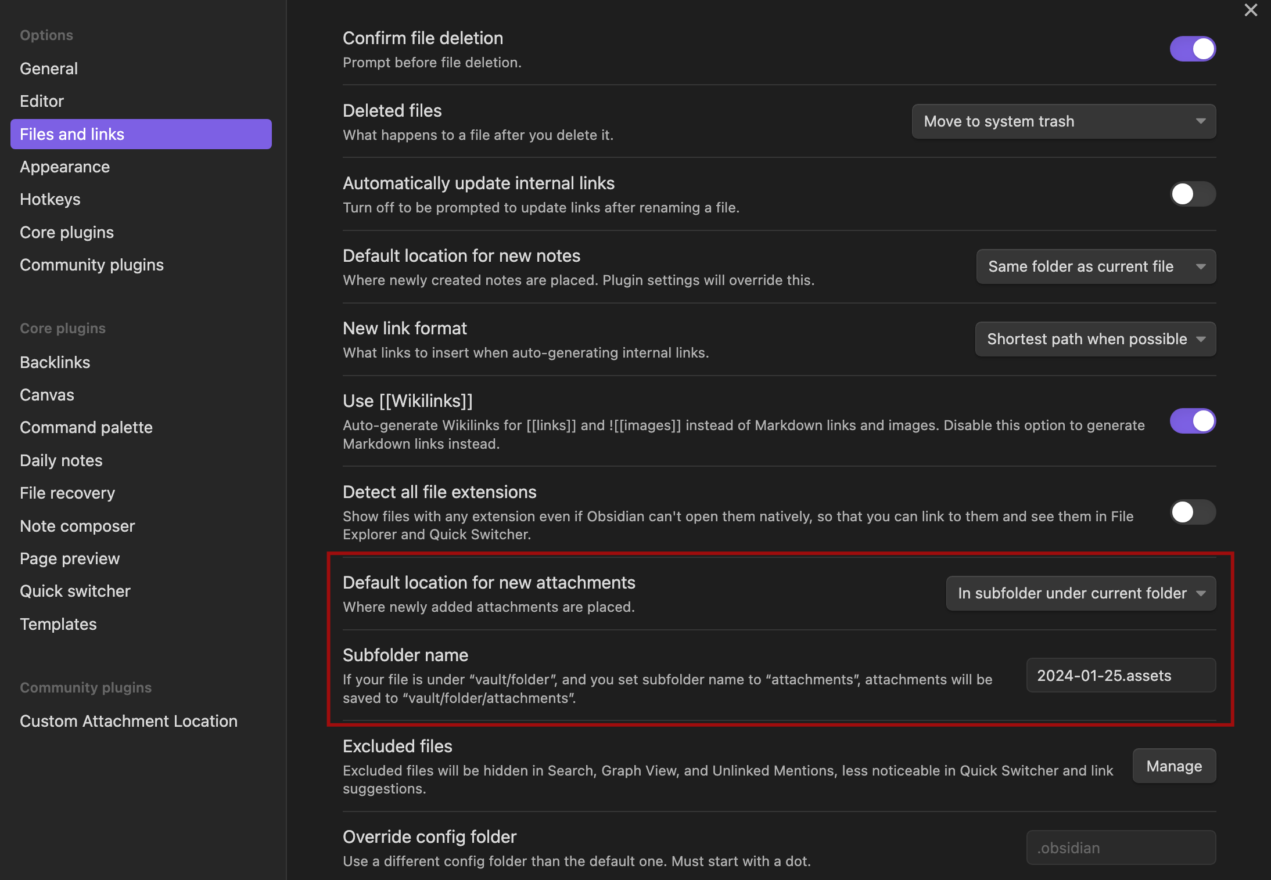Enable Automatically update internal links

1192,194
